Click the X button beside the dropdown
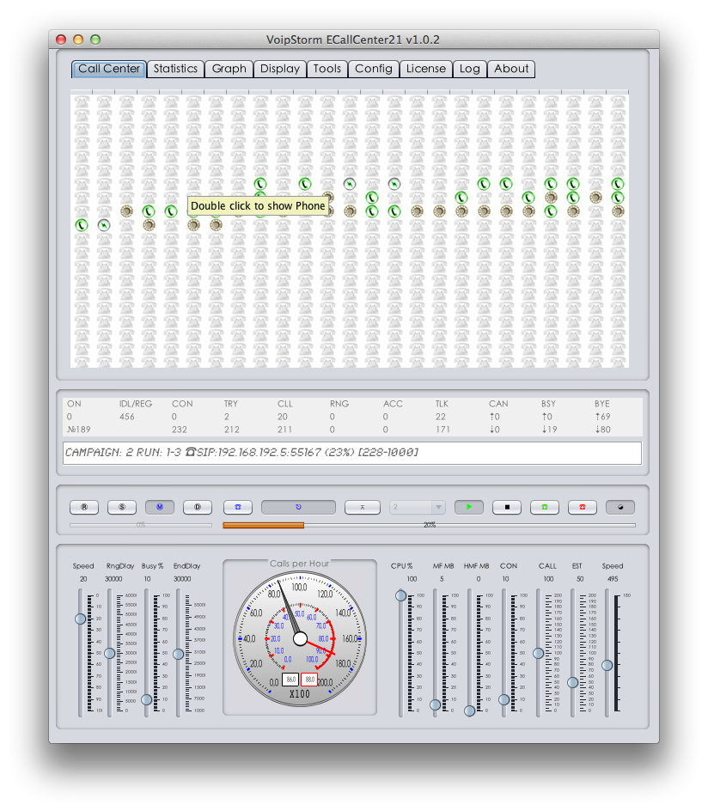708x811 pixels. click(x=363, y=507)
